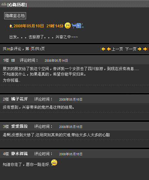Image resolution: width=149 pixels, height=180 pixels.
Task: Click the smiley face mood emoticon
Action: (68, 25)
